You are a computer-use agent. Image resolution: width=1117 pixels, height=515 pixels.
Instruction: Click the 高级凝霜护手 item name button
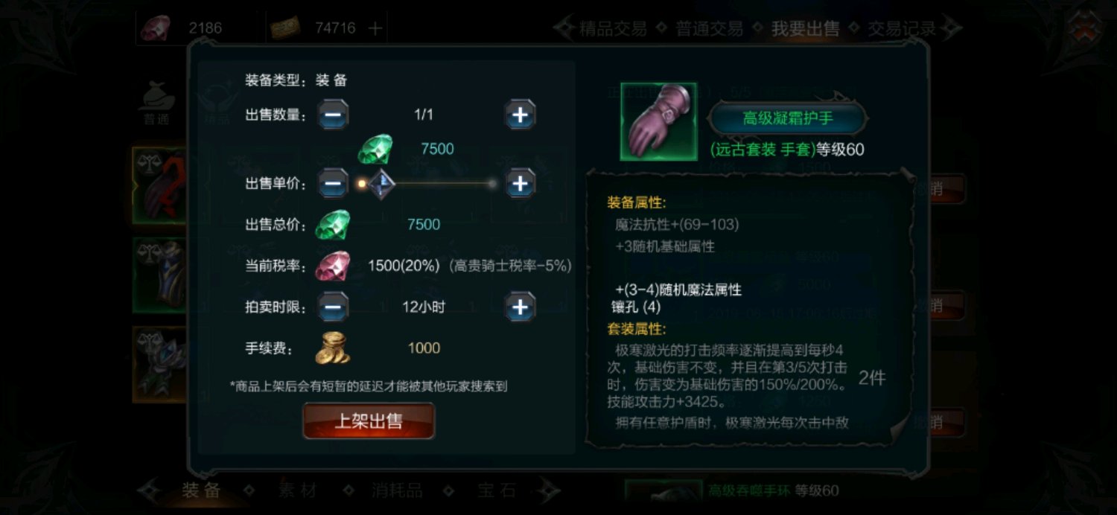tap(788, 118)
